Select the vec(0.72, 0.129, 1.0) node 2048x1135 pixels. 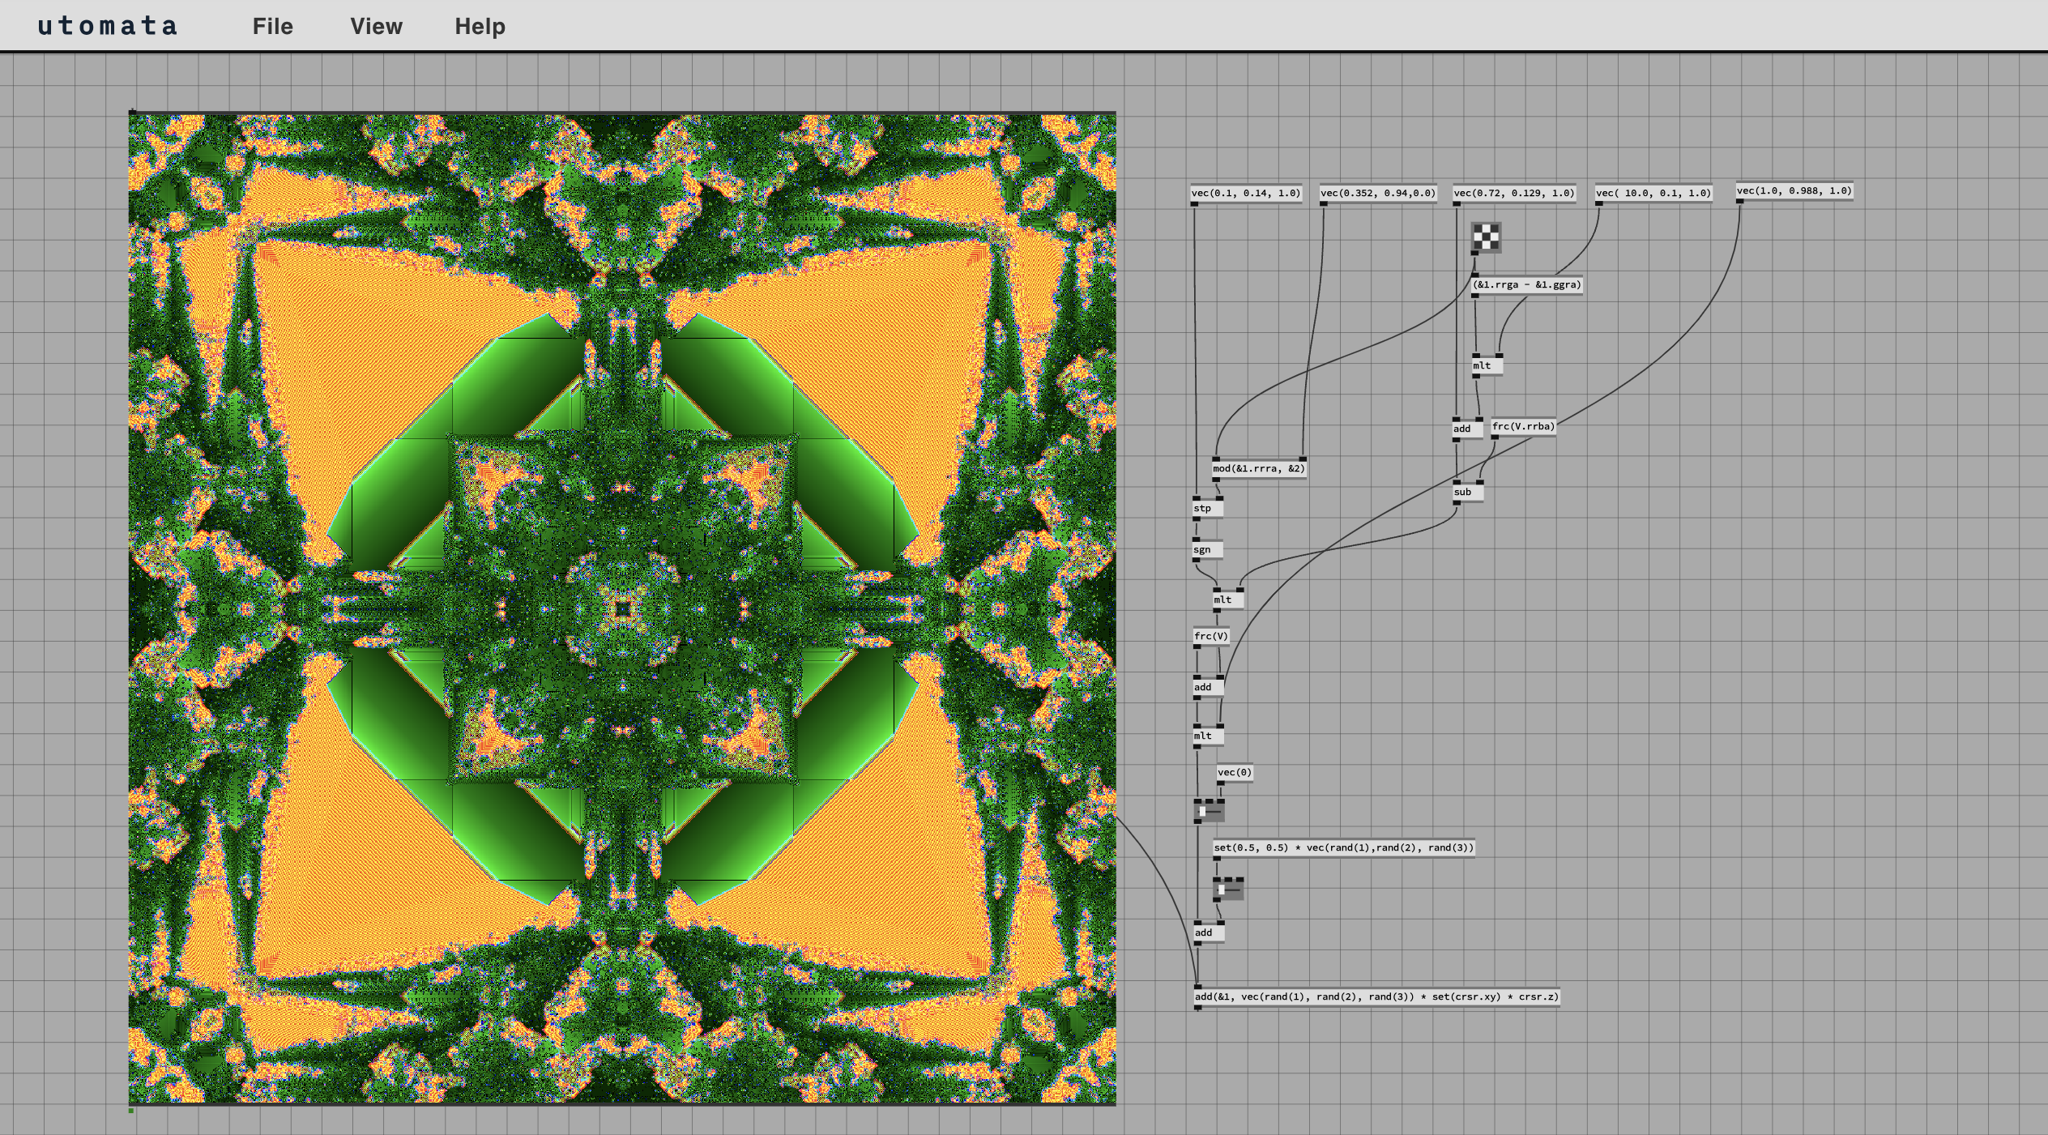pos(1513,193)
